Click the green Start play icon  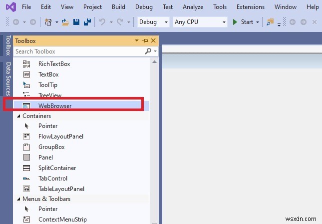[x=235, y=22]
